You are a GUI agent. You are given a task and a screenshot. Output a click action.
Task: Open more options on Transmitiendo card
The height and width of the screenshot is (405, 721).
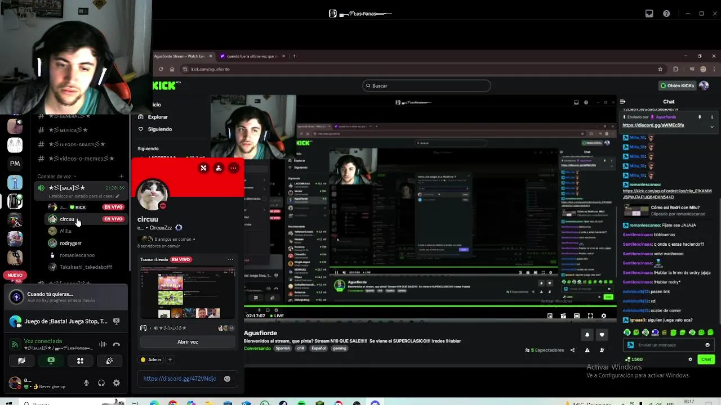[230, 259]
